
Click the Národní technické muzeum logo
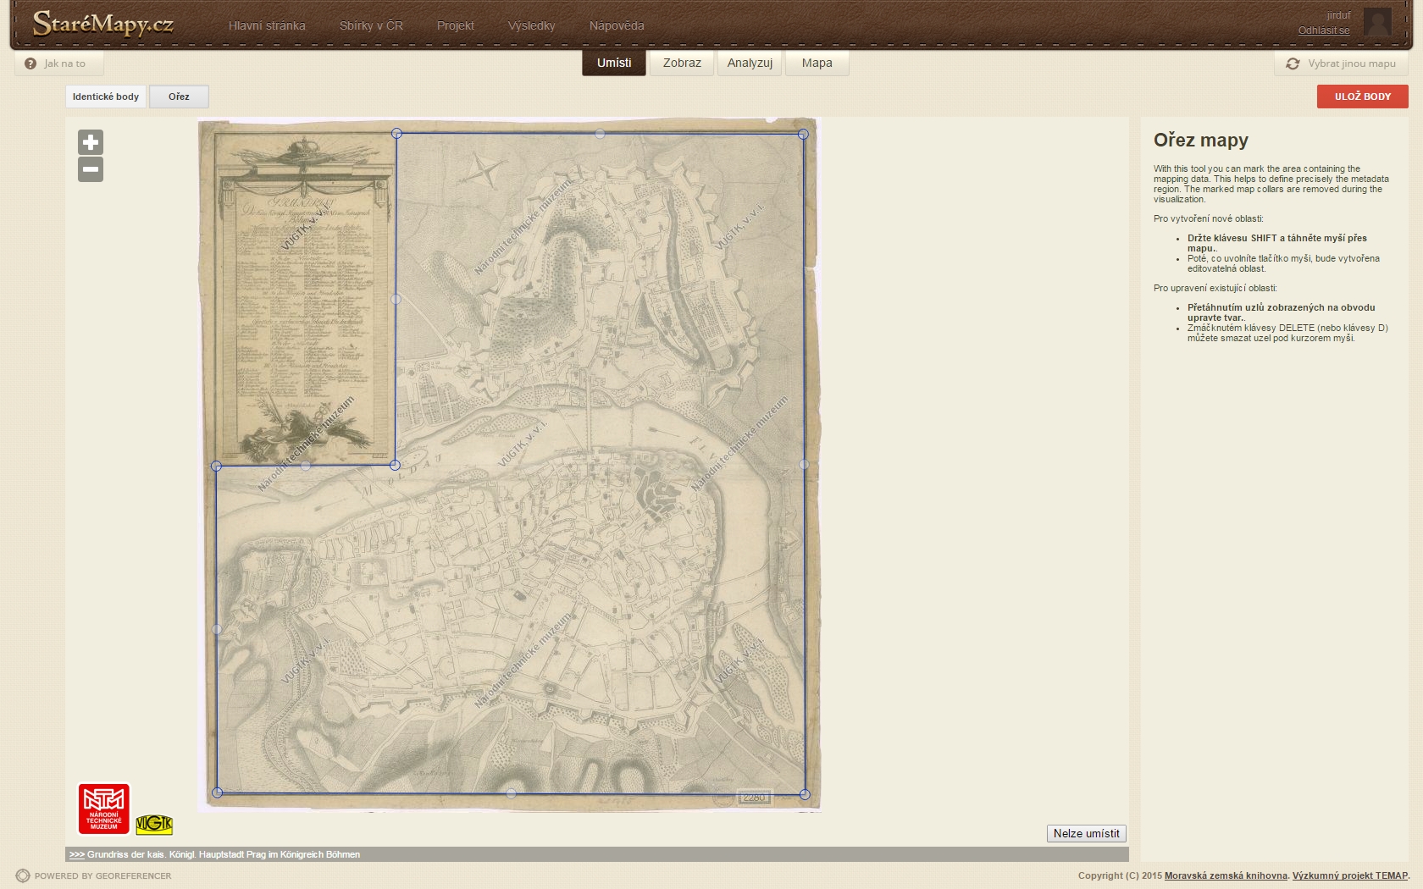[x=104, y=809]
